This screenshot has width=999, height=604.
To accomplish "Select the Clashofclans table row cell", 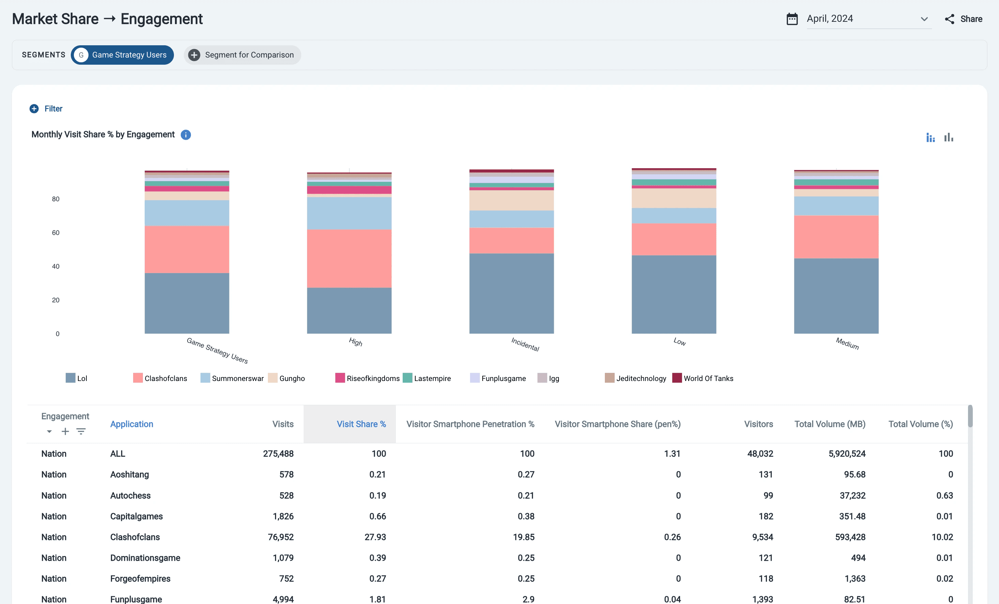I will (x=135, y=537).
